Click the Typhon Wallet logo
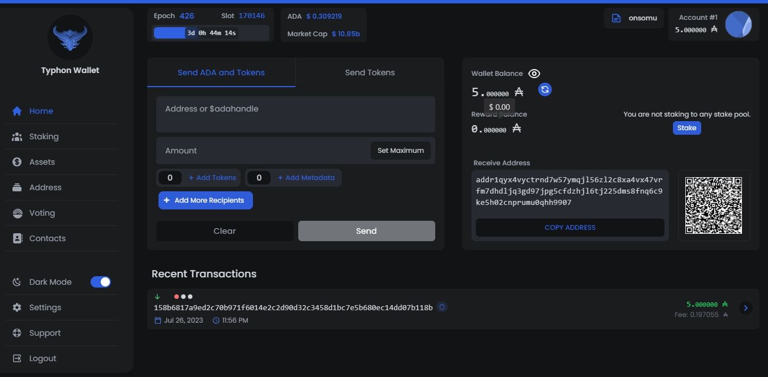Viewport: 768px width, 377px height. [70, 37]
